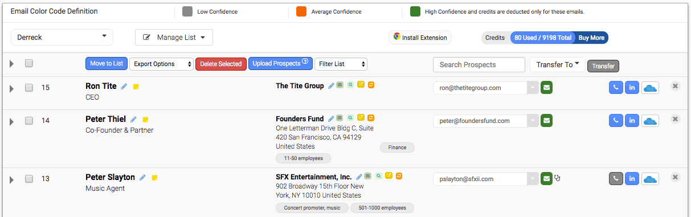
Task: Click the green email icon next to ron@thetitegroup.com
Action: pyautogui.click(x=546, y=88)
